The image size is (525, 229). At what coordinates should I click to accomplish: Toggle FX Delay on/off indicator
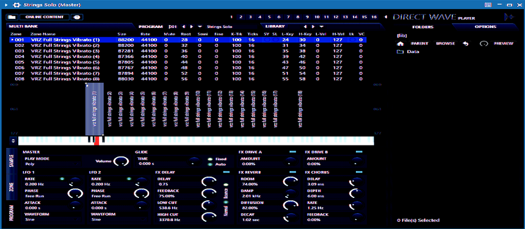point(226,172)
